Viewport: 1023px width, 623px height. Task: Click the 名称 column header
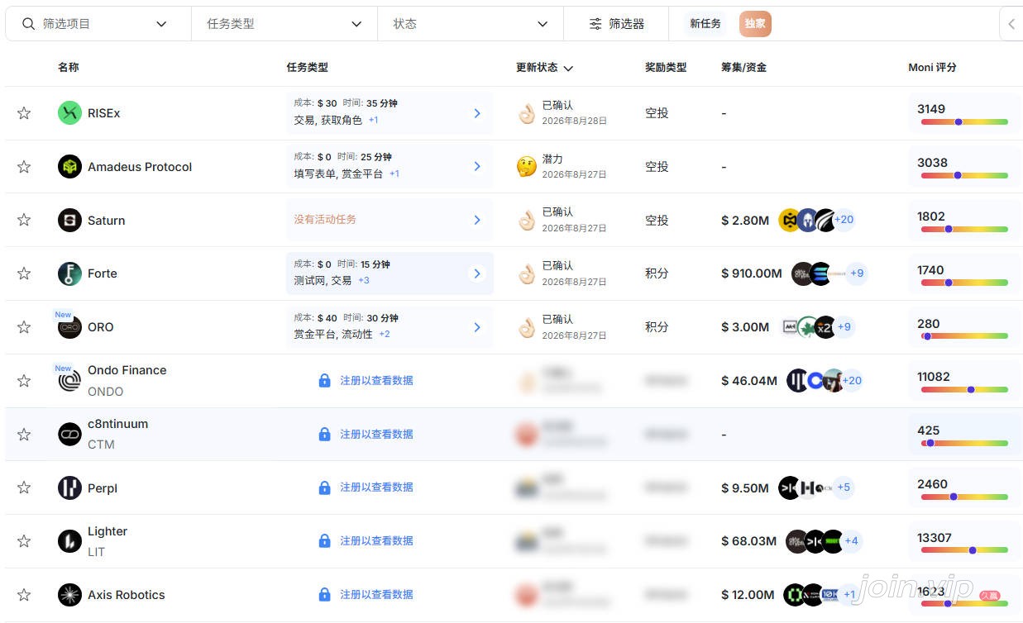pos(69,67)
